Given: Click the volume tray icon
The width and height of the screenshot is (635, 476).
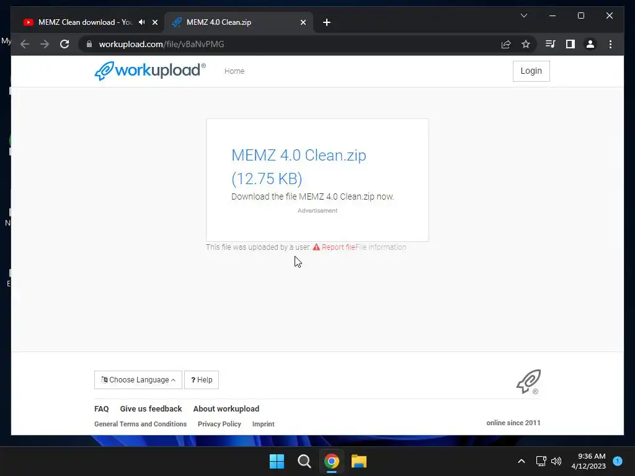Looking at the screenshot, I should tap(556, 461).
